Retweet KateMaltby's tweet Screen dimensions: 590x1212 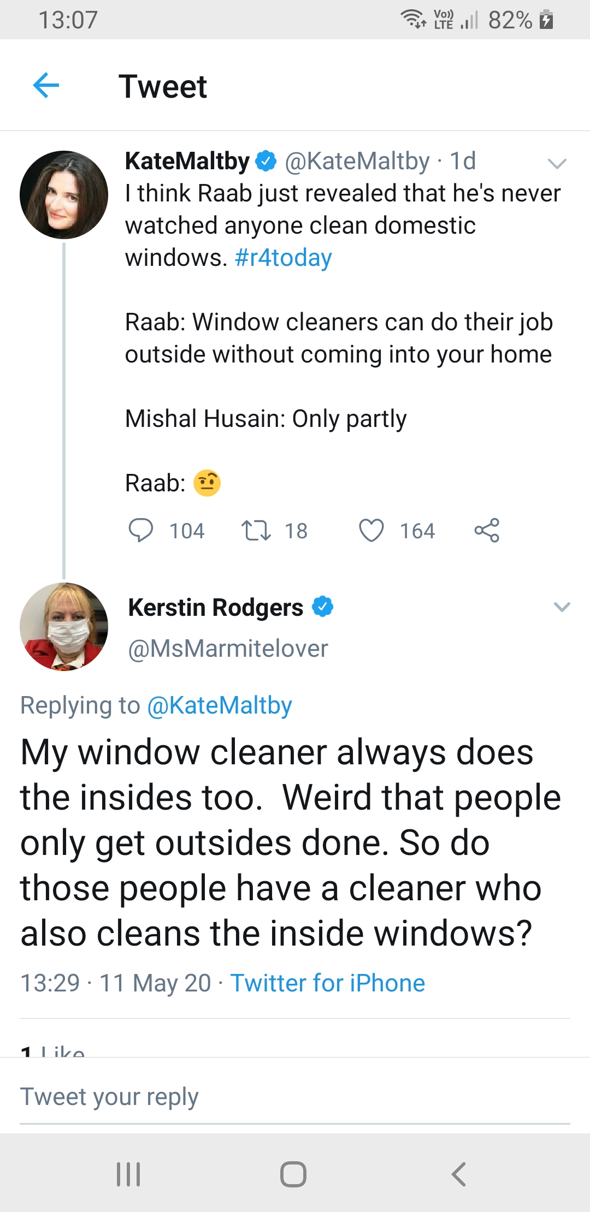pyautogui.click(x=256, y=530)
